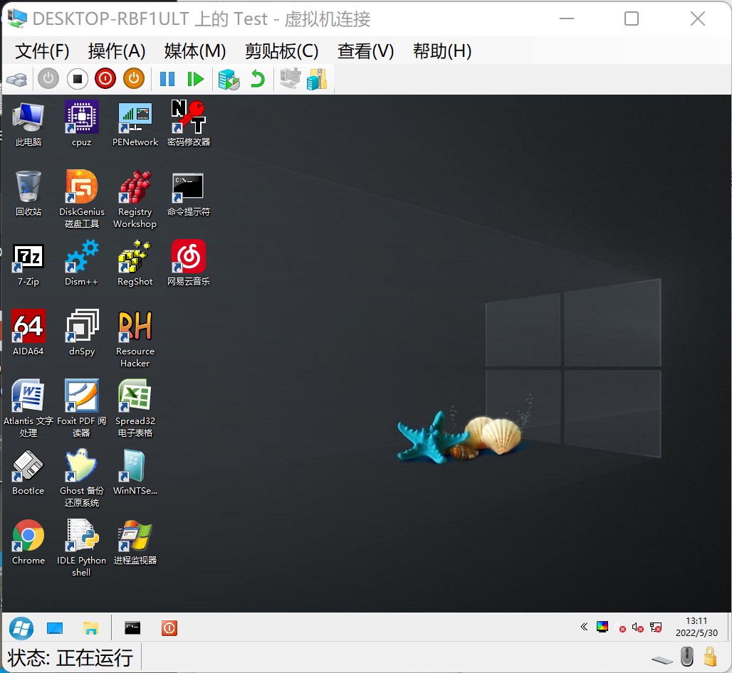
Task: Open the 文件(F) menu
Action: tap(42, 51)
